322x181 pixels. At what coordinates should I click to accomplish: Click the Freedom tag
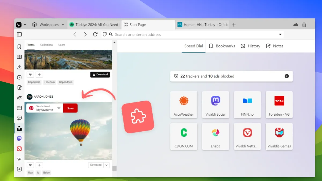click(50, 82)
